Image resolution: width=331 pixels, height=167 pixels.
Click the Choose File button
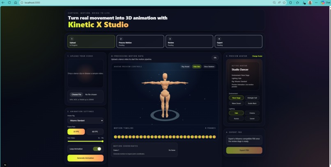76,95
